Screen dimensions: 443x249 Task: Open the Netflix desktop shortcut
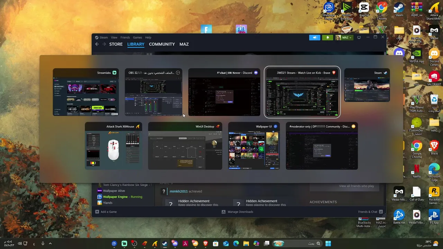click(x=417, y=171)
